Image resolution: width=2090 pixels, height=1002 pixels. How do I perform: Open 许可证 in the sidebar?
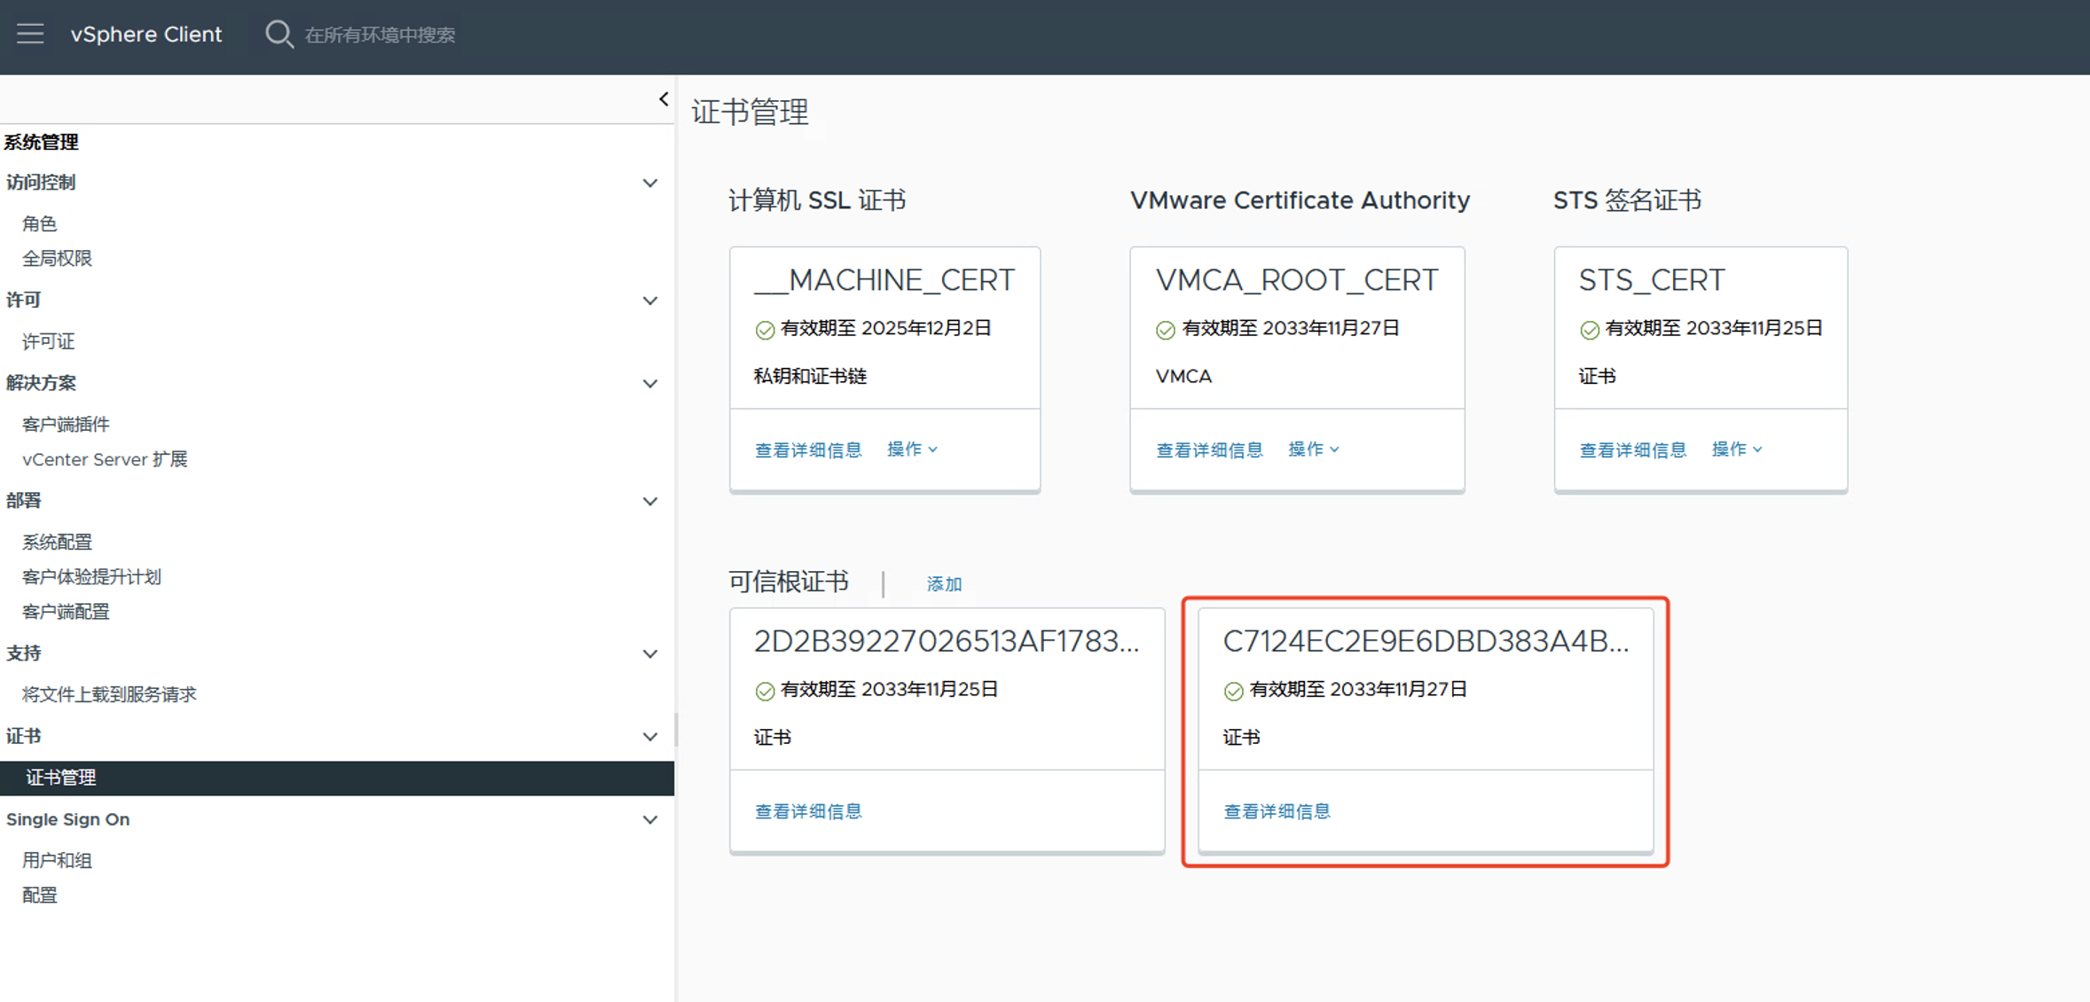pyautogui.click(x=48, y=341)
